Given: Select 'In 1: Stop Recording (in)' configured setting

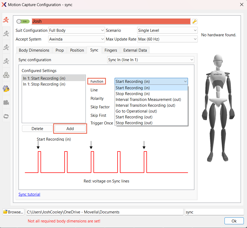Looking at the screenshot, I should (54, 84).
